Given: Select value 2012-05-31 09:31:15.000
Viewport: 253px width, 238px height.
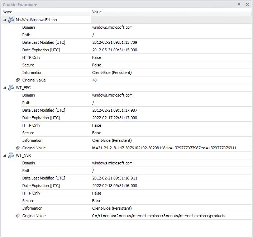Looking at the screenshot, I should click(x=115, y=50).
